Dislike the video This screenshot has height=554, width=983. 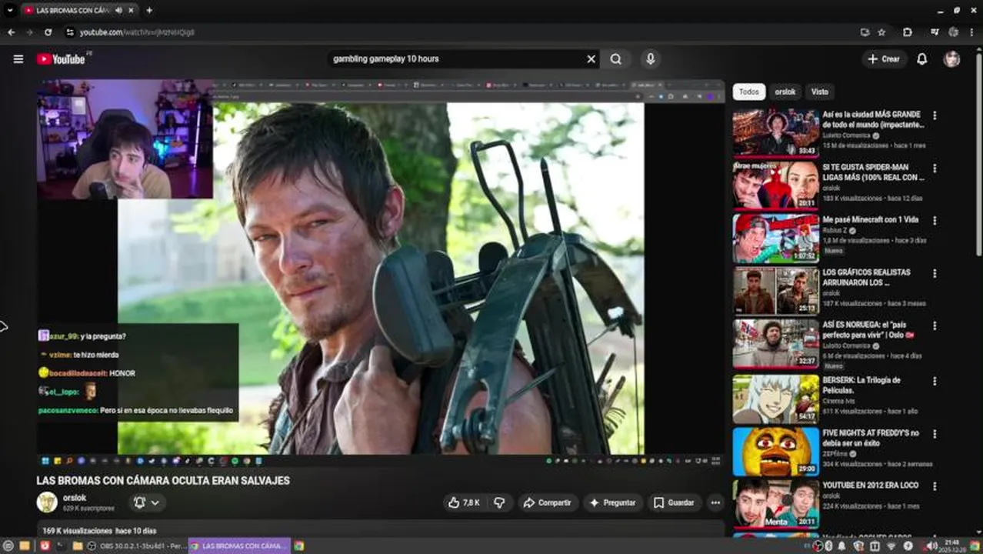(x=499, y=502)
